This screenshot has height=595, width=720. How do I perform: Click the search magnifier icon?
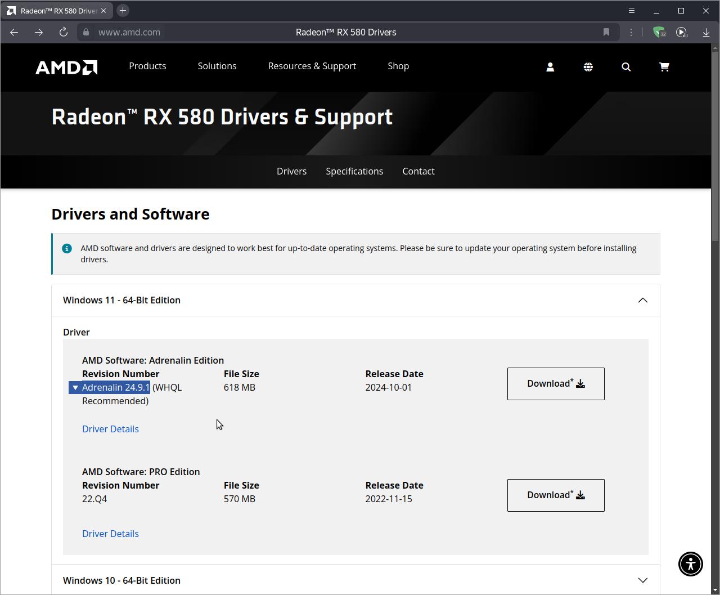click(626, 67)
